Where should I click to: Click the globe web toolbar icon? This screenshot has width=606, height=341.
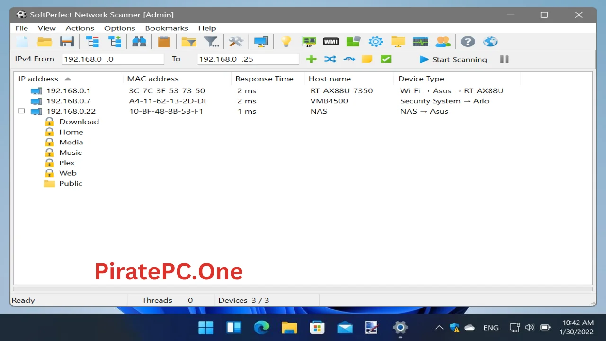(490, 42)
